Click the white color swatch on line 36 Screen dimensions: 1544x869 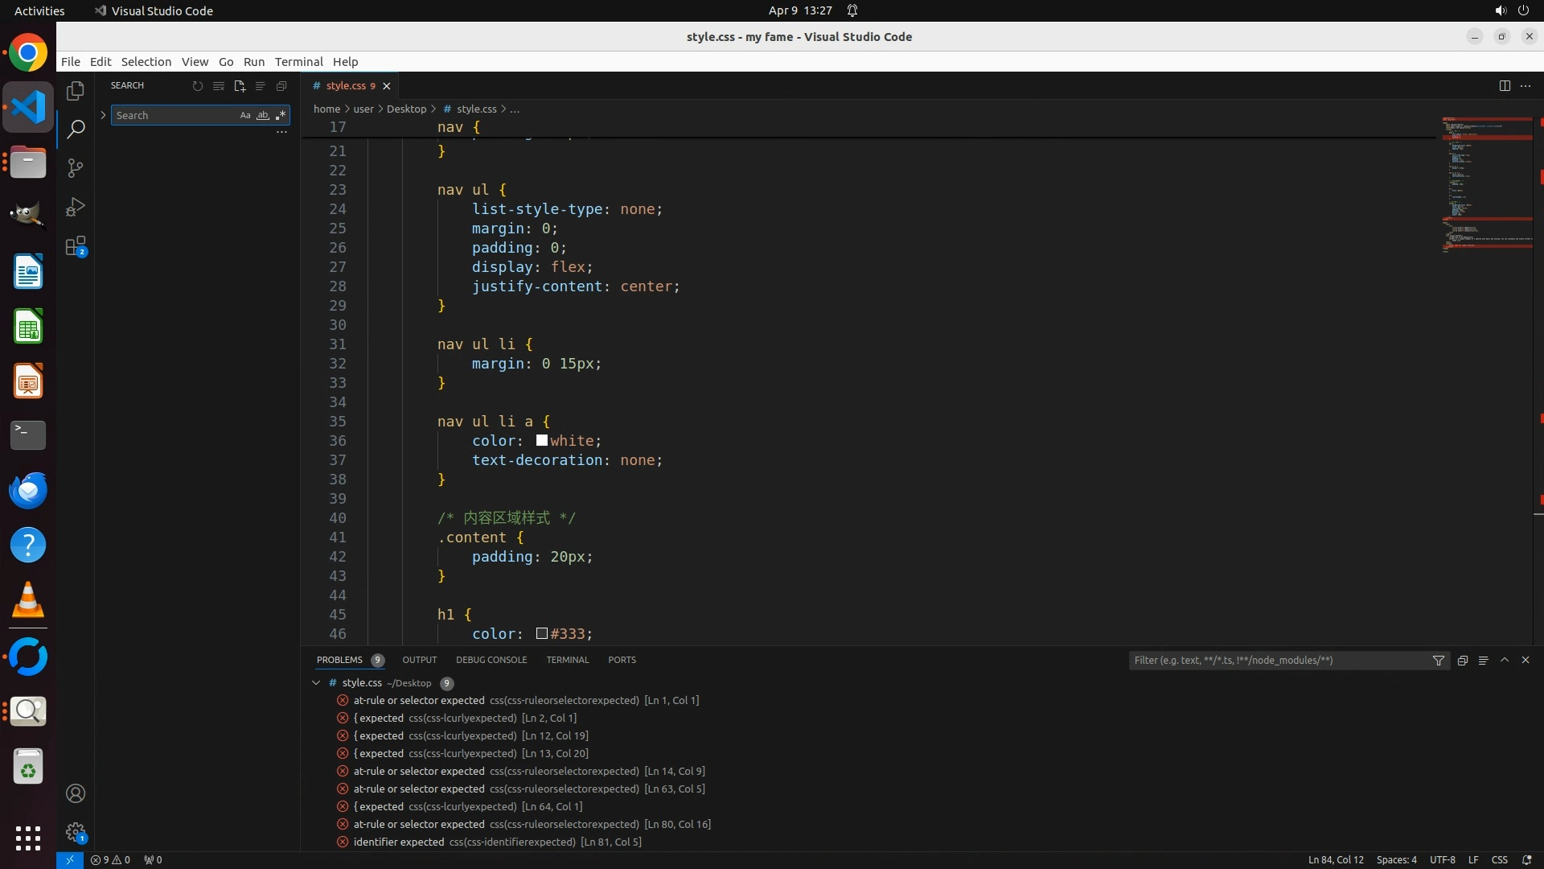tap(542, 440)
